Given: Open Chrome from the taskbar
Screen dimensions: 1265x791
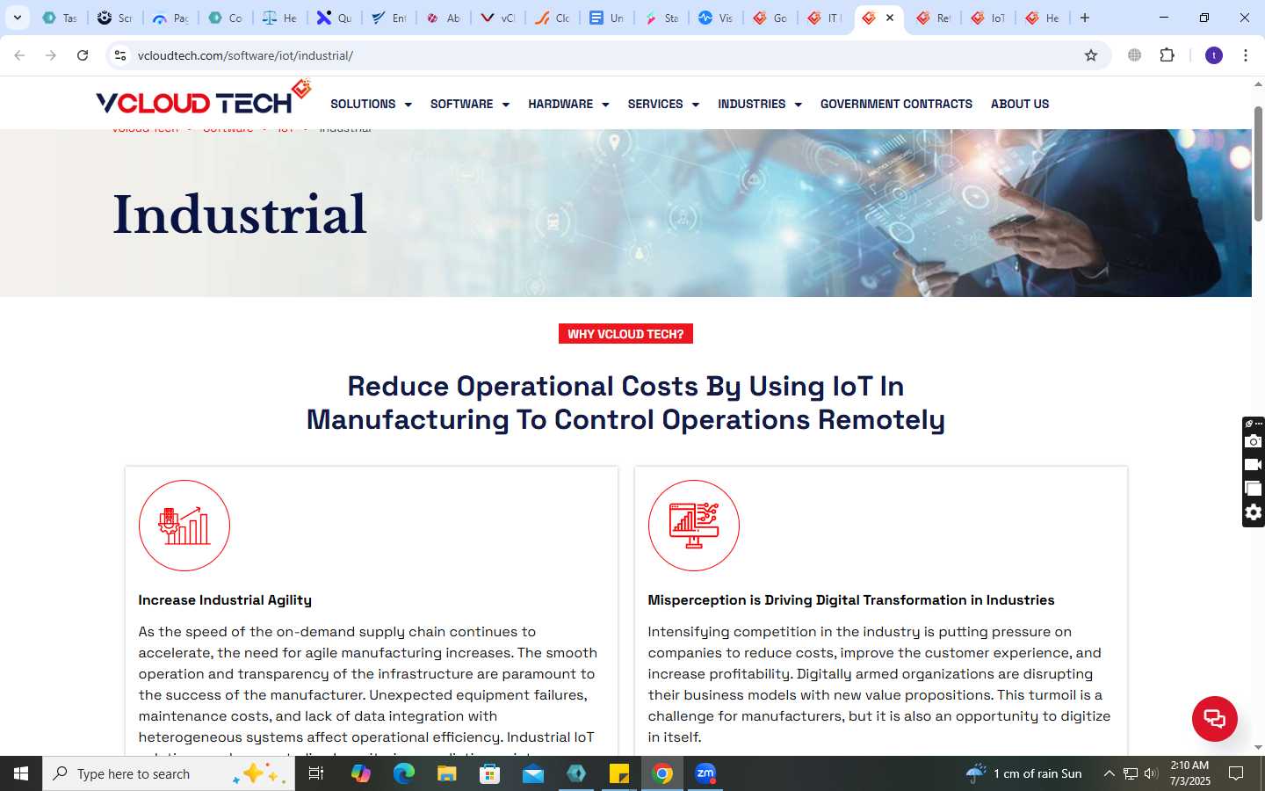Looking at the screenshot, I should tap(662, 773).
